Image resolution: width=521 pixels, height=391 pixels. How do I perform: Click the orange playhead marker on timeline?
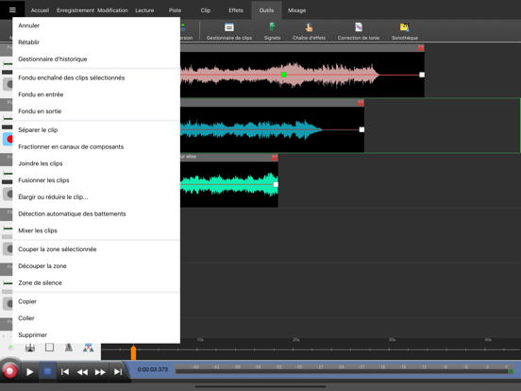click(x=133, y=352)
